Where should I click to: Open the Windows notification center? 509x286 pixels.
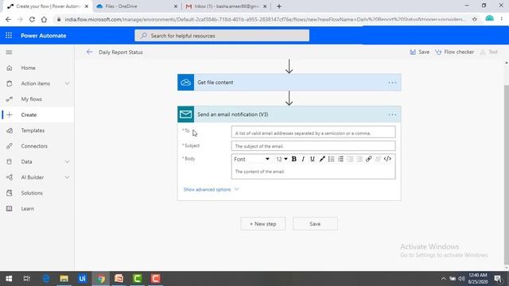(498, 279)
